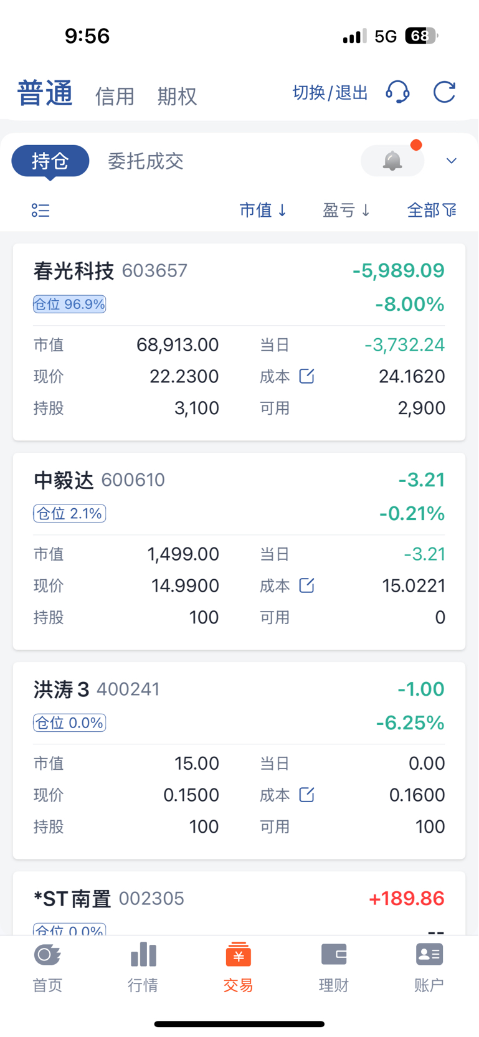
Task: Expand the chevron next to the bell
Action: [x=452, y=161]
